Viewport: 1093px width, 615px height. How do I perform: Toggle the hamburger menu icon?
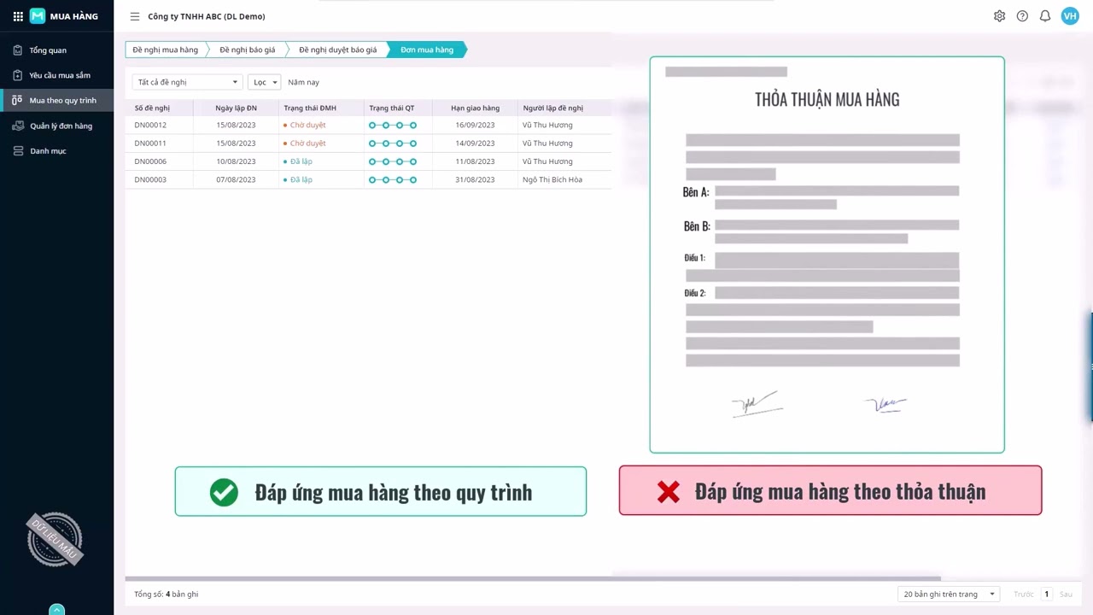[135, 16]
